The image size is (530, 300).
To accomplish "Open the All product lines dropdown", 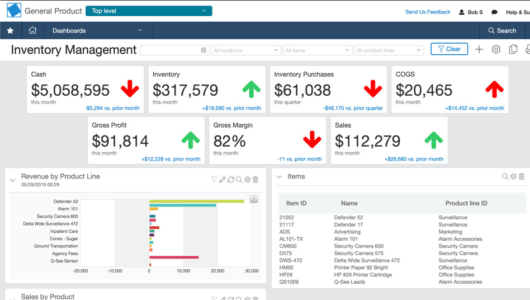I will 388,50.
